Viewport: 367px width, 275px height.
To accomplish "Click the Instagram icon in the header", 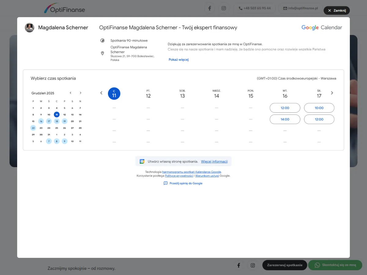I will 224,8.
